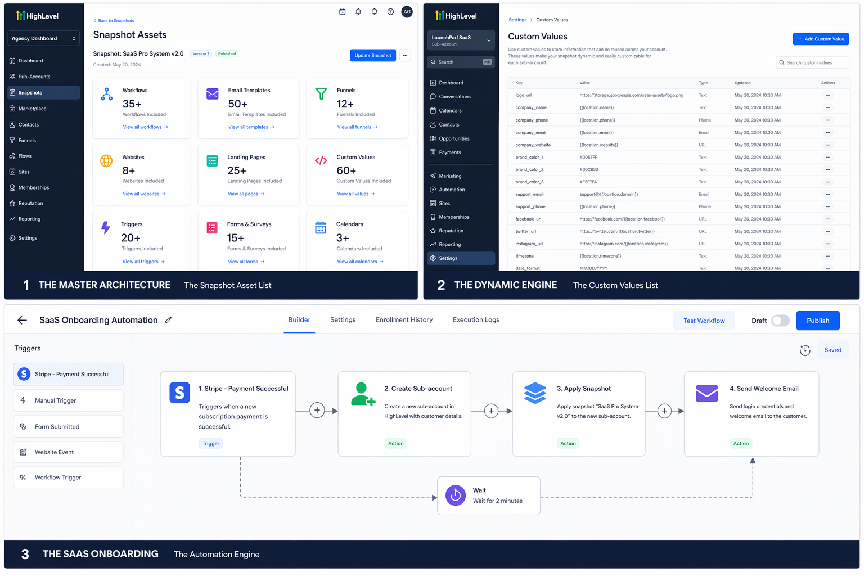Click Landing Pages card icon
The height and width of the screenshot is (576, 864).
click(212, 161)
